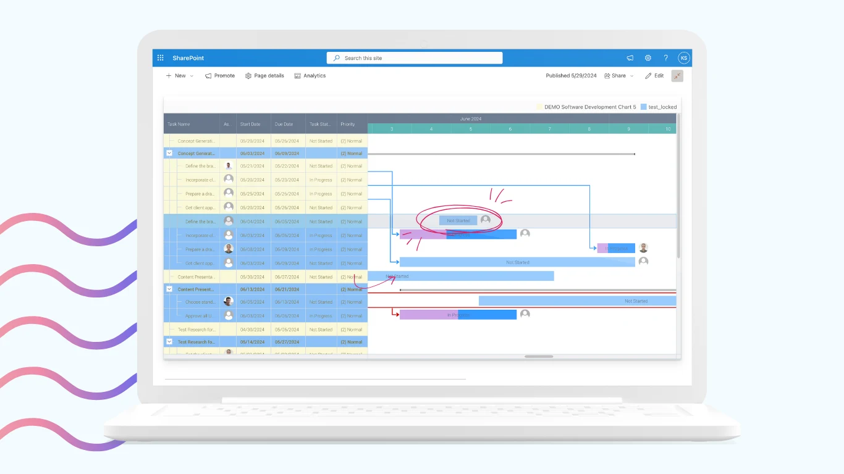The width and height of the screenshot is (844, 474).
Task: Click the Task Name column header
Action: point(192,124)
